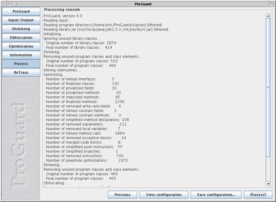Open the Obfuscation tab

click(21, 38)
